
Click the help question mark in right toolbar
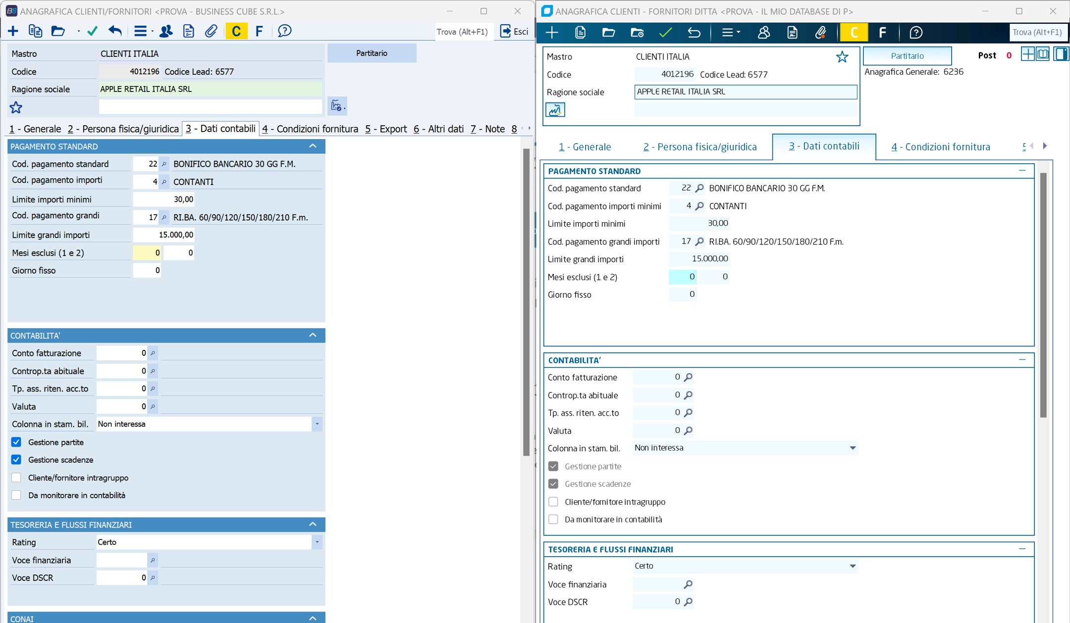[915, 33]
